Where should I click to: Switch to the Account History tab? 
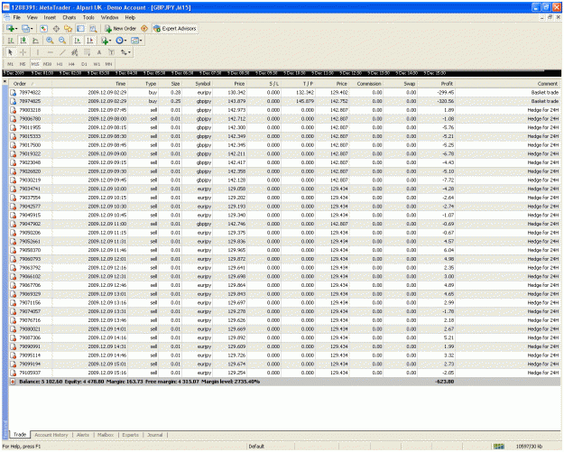click(x=51, y=435)
